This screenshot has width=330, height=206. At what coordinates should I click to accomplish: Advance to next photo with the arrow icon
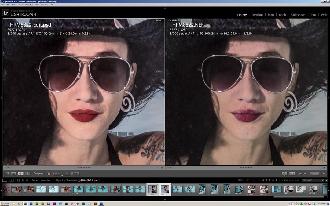pyautogui.click(x=305, y=173)
